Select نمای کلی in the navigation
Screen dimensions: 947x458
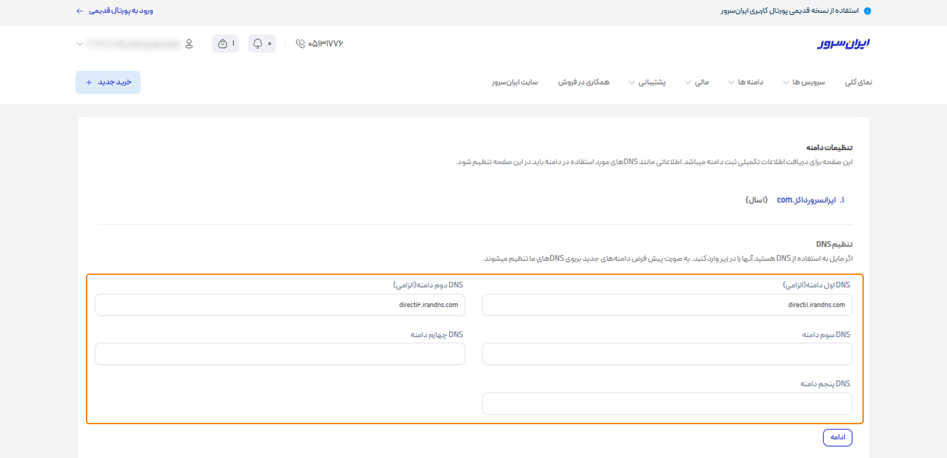tap(859, 82)
